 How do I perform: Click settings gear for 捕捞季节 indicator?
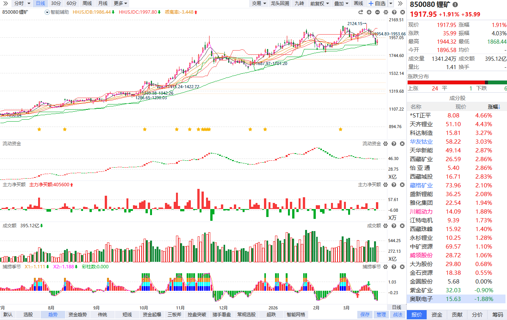point(385,267)
